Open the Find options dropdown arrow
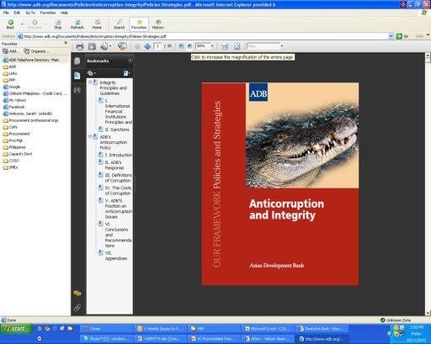431x344 pixels. pos(282,46)
